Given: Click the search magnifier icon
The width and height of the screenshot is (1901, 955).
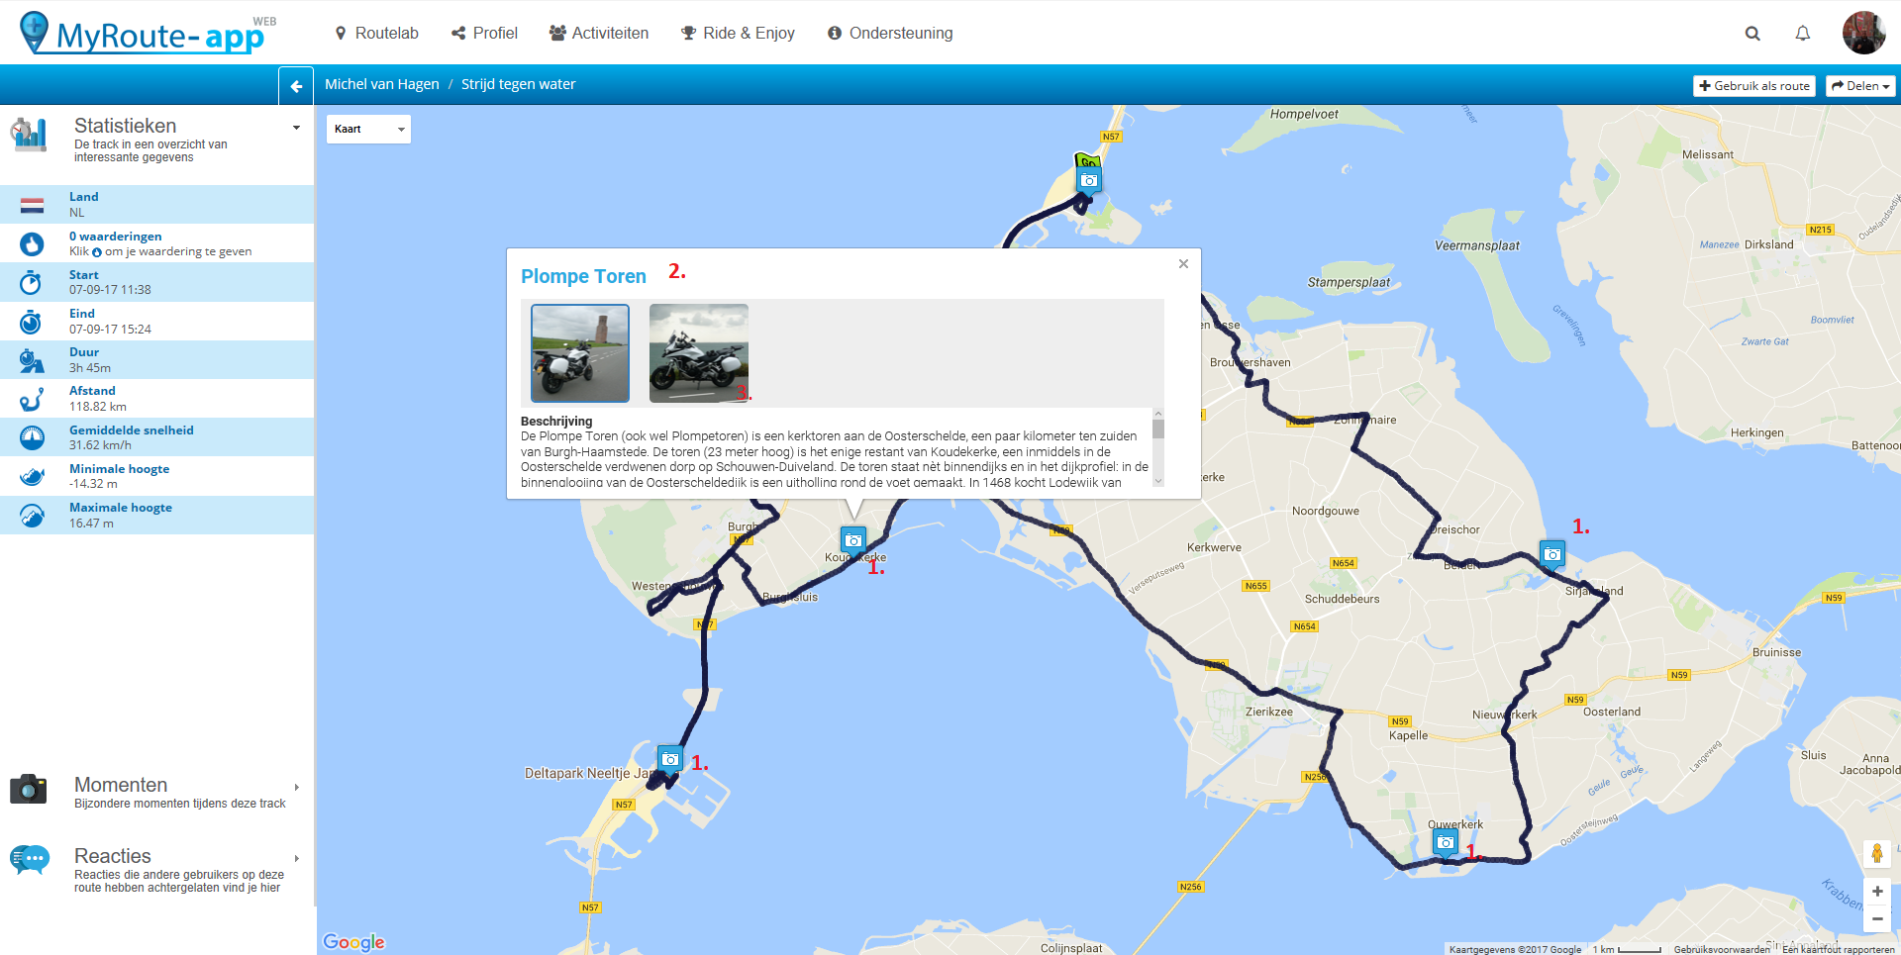Looking at the screenshot, I should 1752,34.
